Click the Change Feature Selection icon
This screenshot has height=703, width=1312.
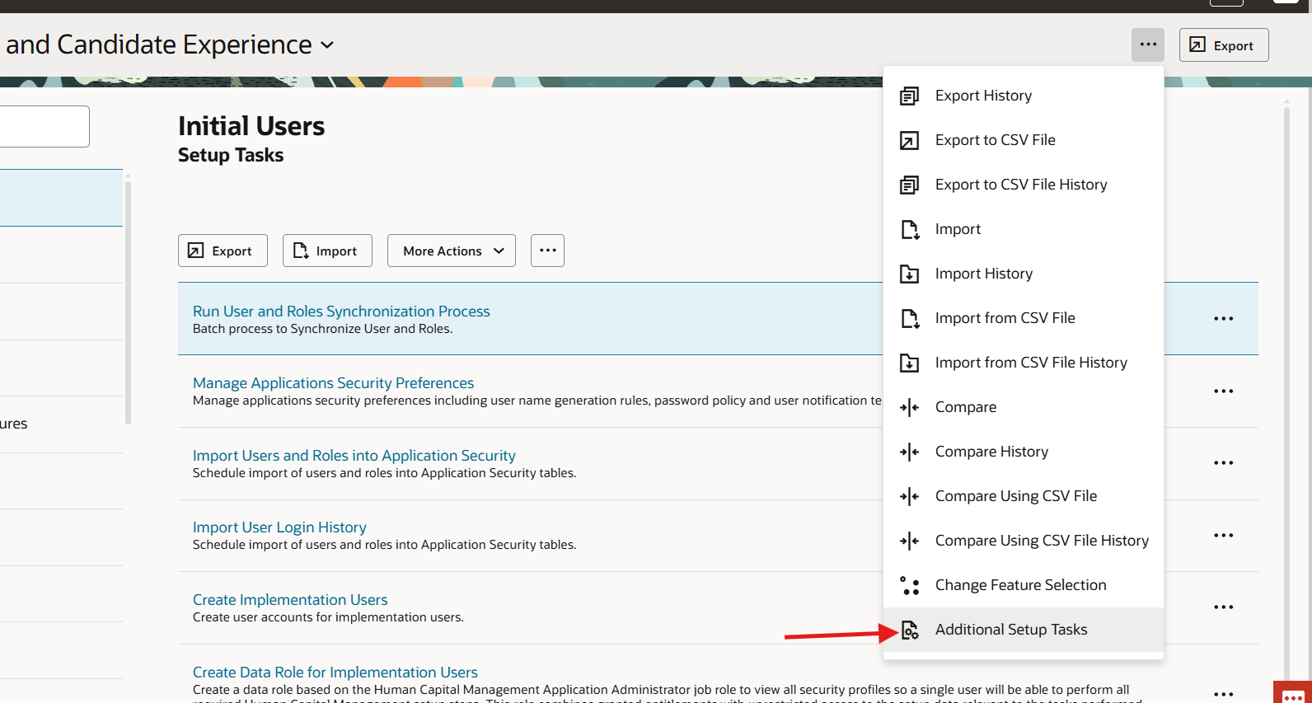pos(909,586)
